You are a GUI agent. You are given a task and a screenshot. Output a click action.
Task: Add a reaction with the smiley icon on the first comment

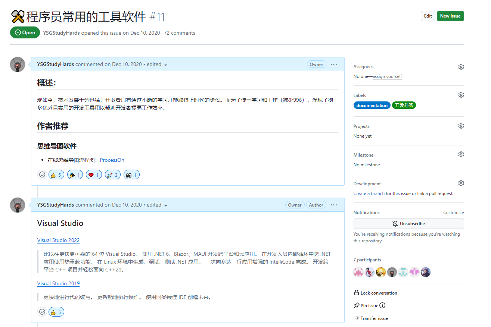[42, 174]
